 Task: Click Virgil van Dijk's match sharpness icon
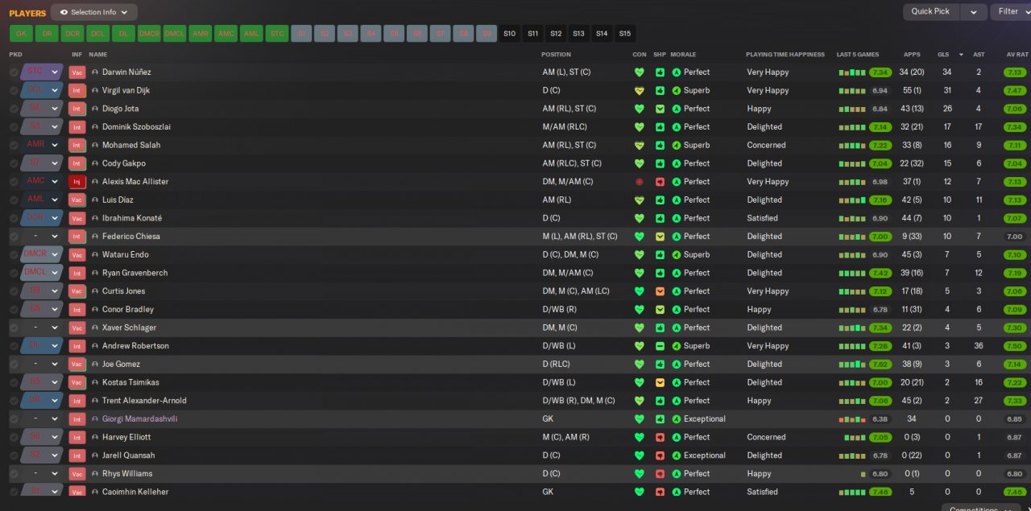pyautogui.click(x=660, y=90)
